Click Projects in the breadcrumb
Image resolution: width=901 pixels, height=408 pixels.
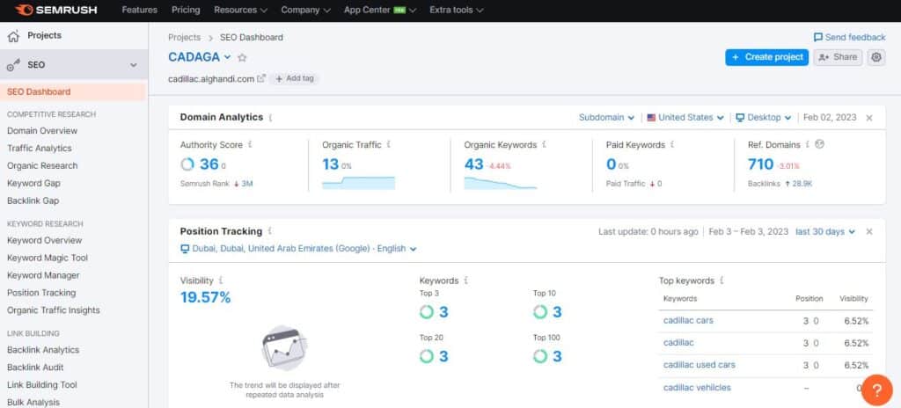click(x=185, y=37)
